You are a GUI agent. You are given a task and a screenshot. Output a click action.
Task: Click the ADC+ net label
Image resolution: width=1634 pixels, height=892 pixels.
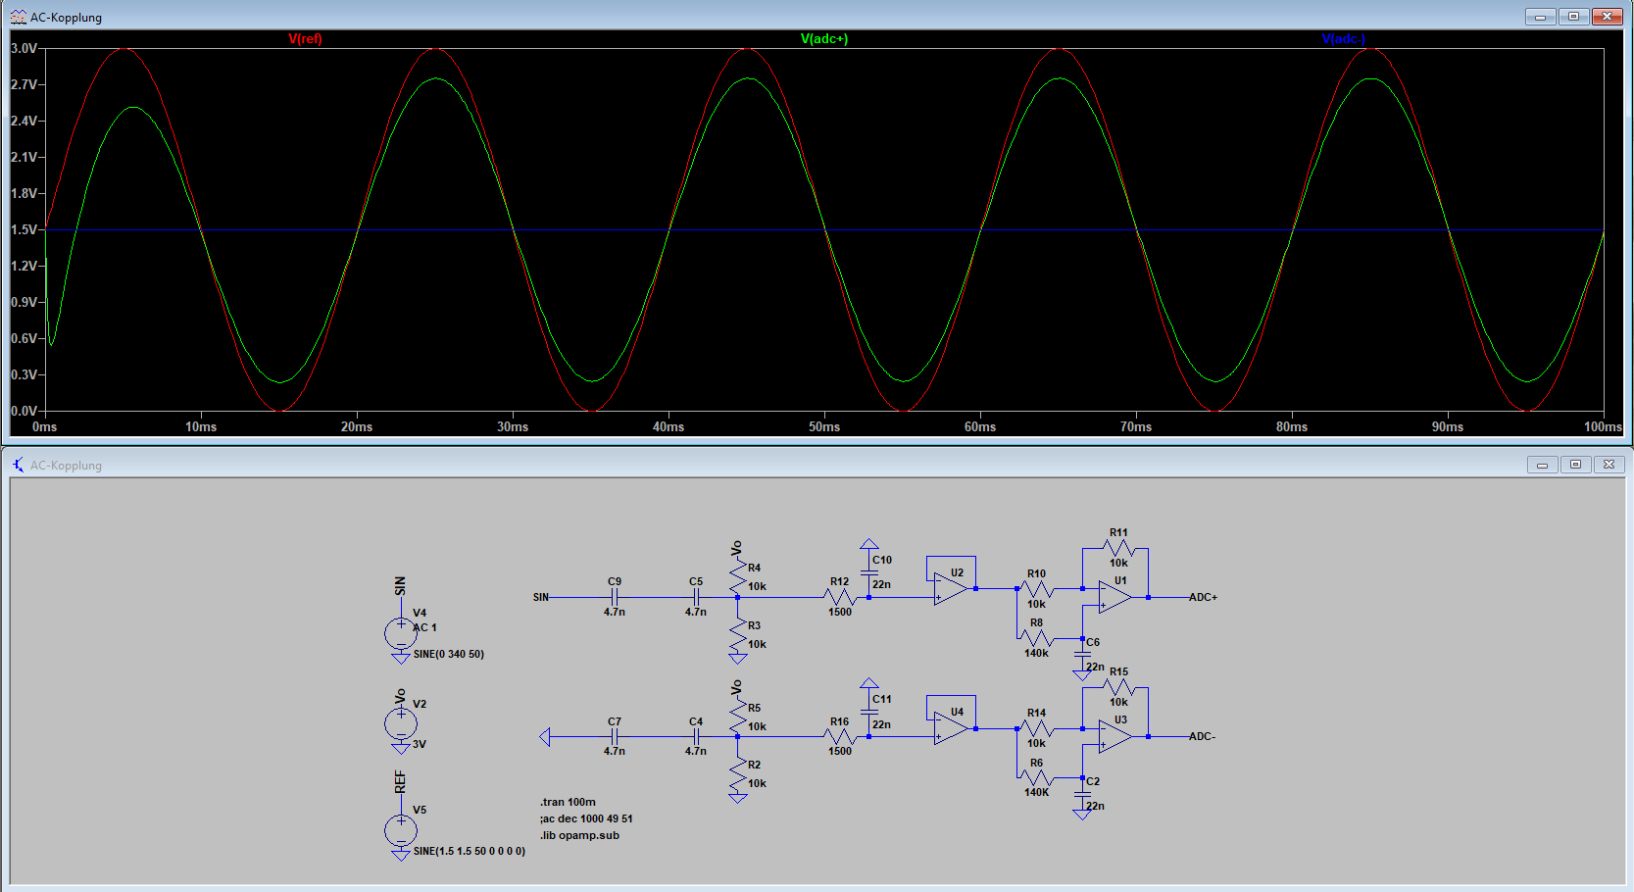point(1203,597)
